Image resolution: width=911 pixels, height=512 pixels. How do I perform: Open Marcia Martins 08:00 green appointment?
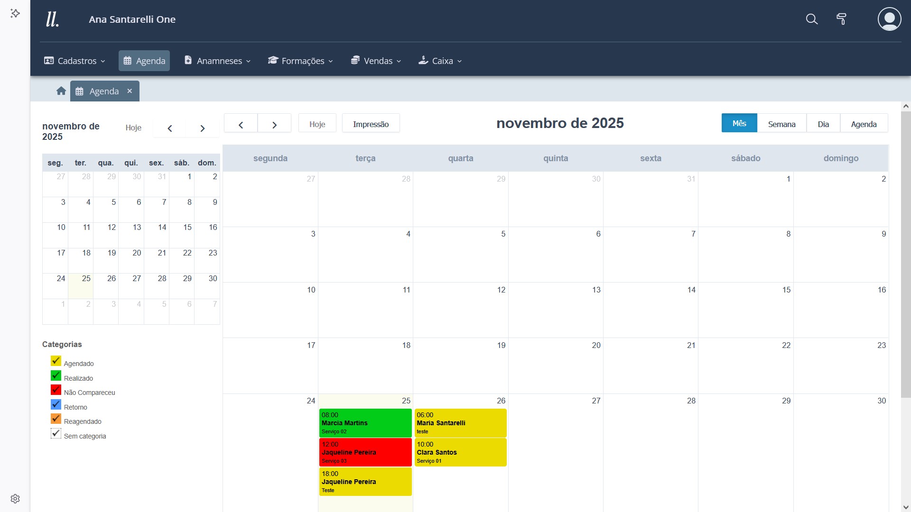pos(365,423)
